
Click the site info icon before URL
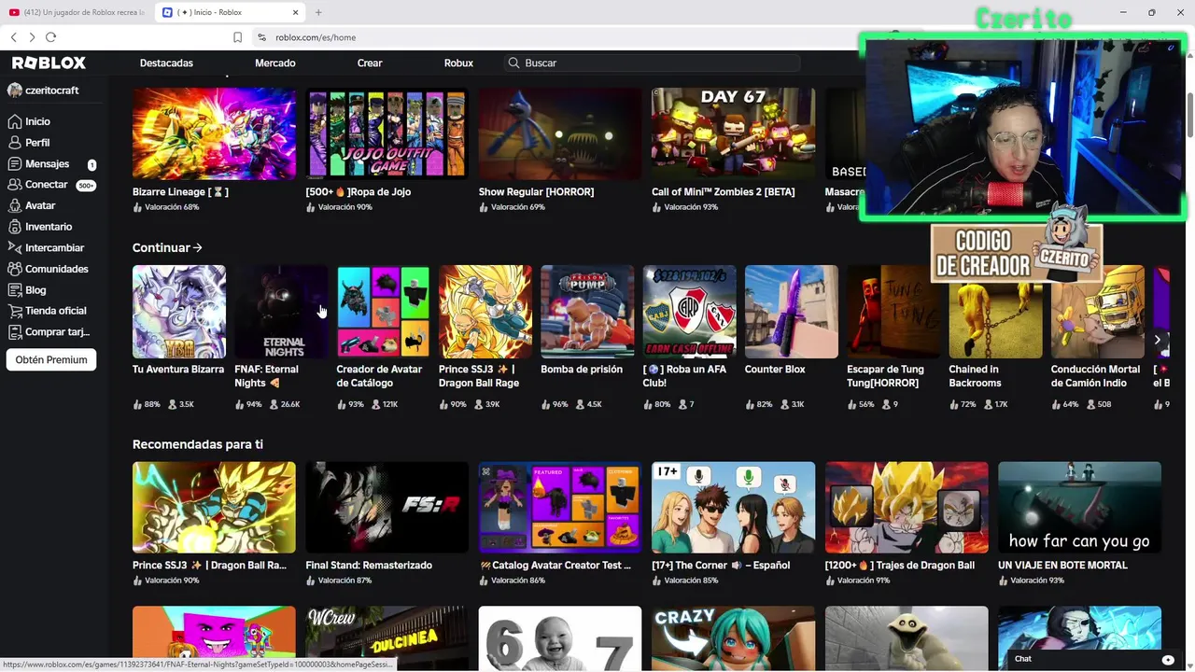coord(261,37)
